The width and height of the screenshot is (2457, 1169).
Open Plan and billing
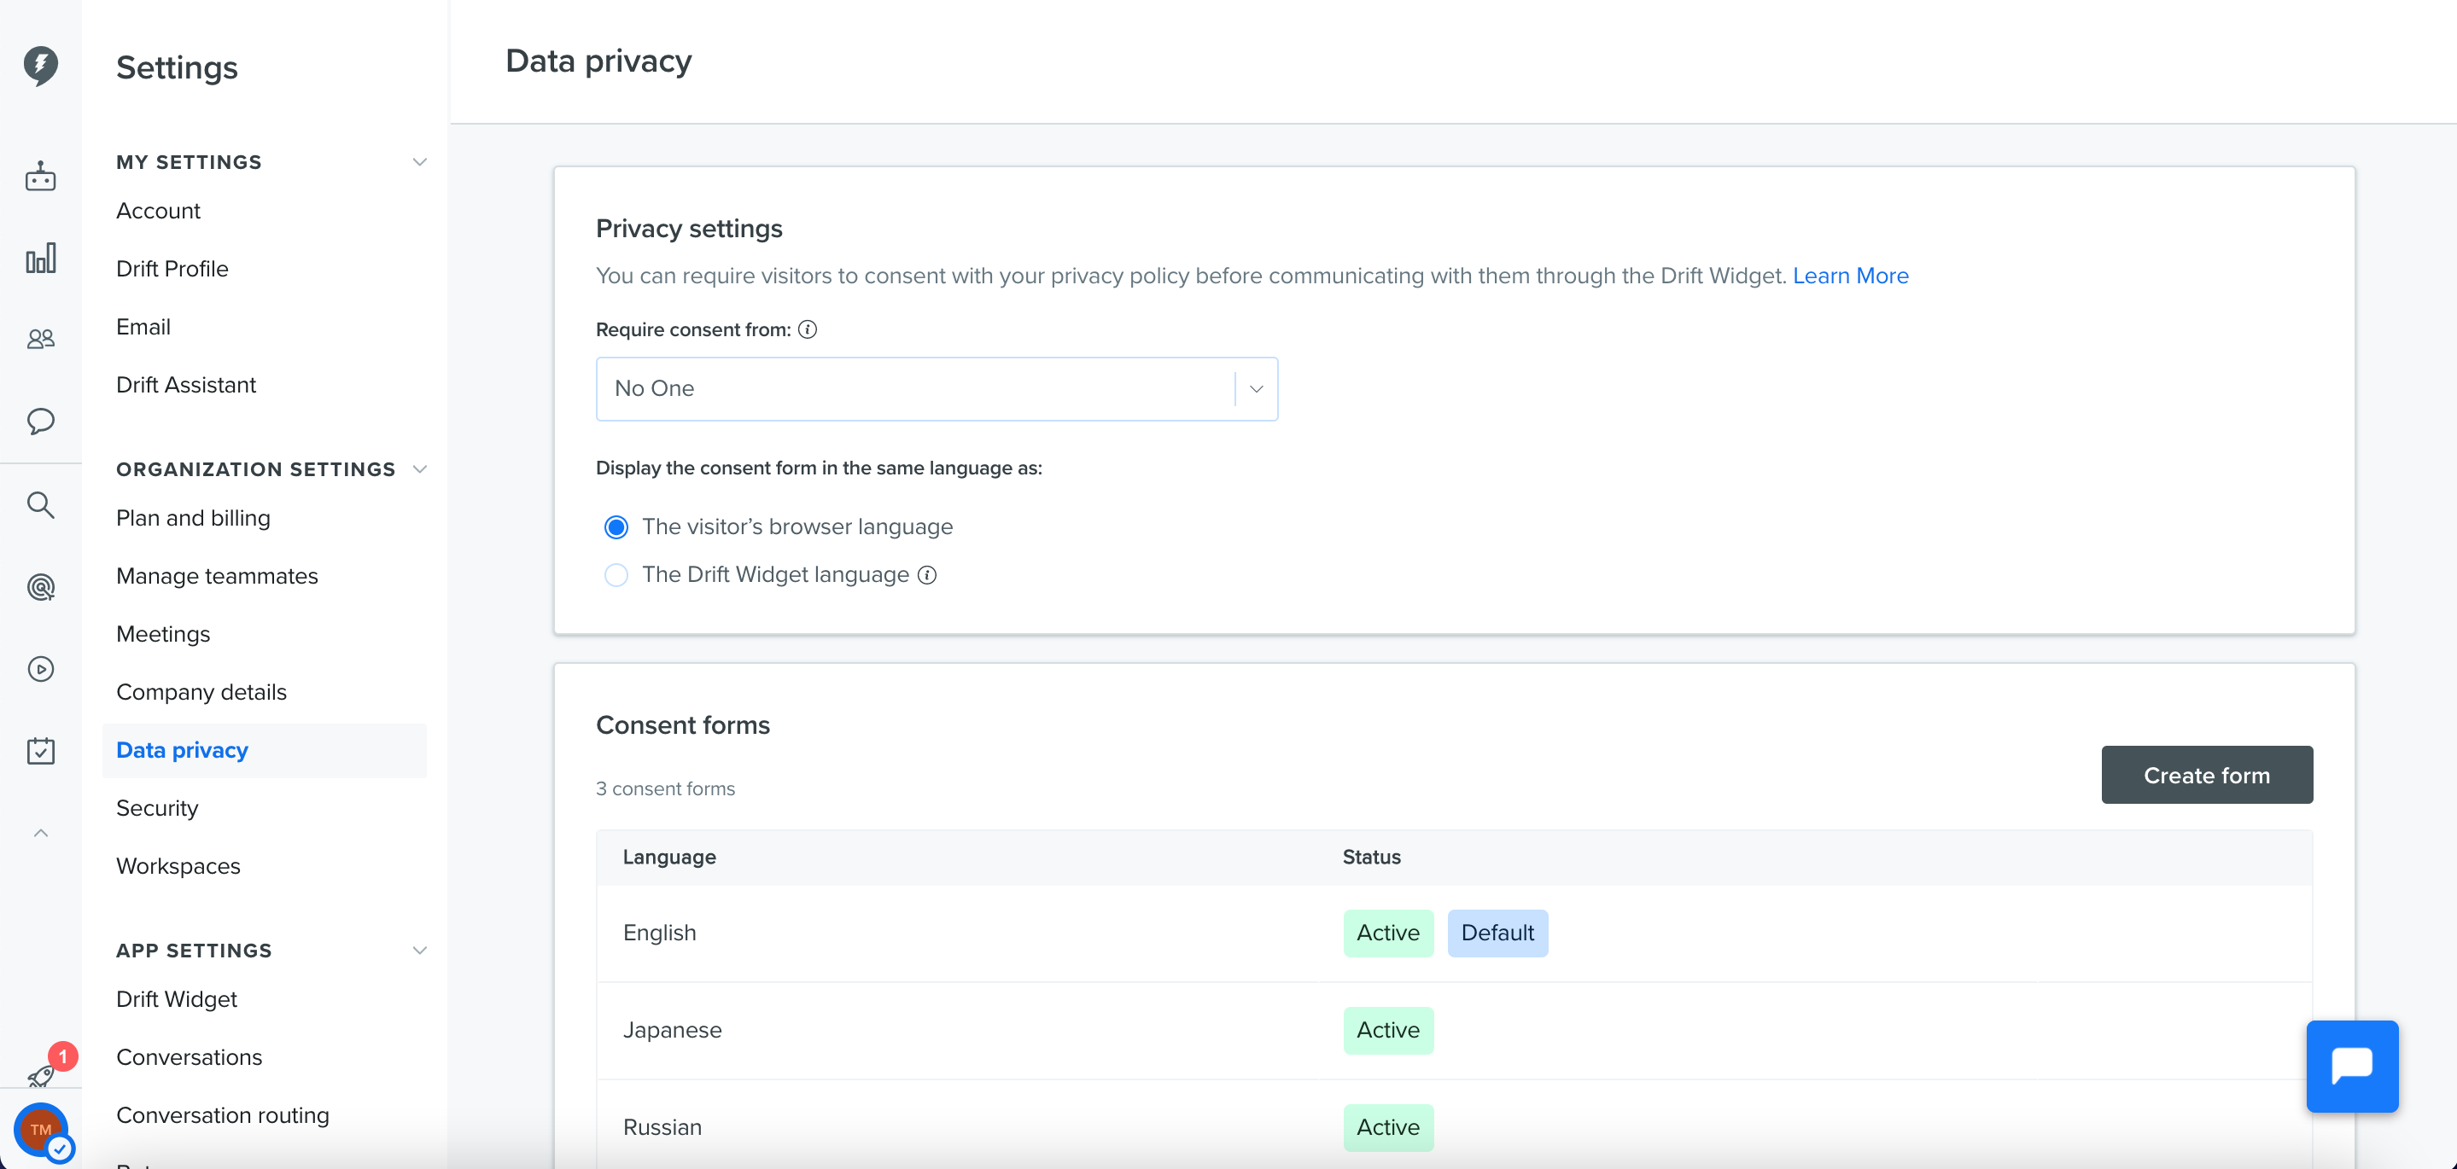click(194, 518)
